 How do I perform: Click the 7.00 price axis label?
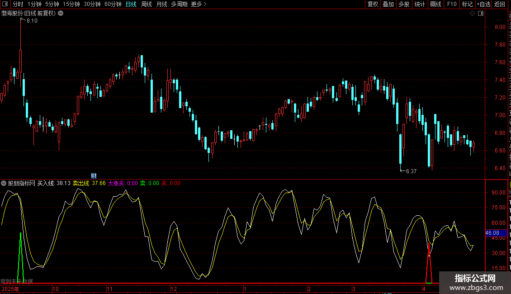point(500,115)
